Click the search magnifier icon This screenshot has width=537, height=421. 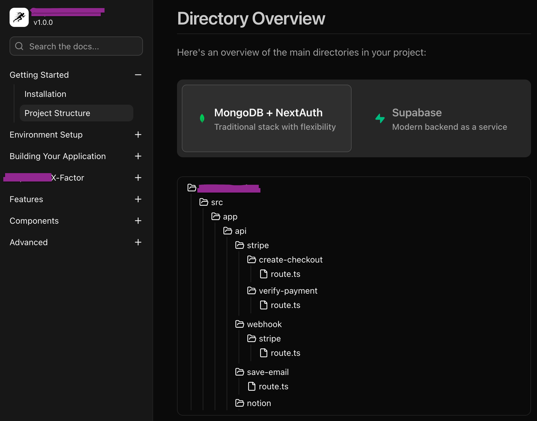(x=19, y=46)
